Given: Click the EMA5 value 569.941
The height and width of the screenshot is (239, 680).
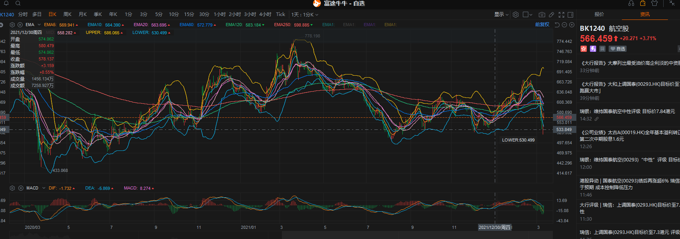Looking at the screenshot, I should [67, 25].
